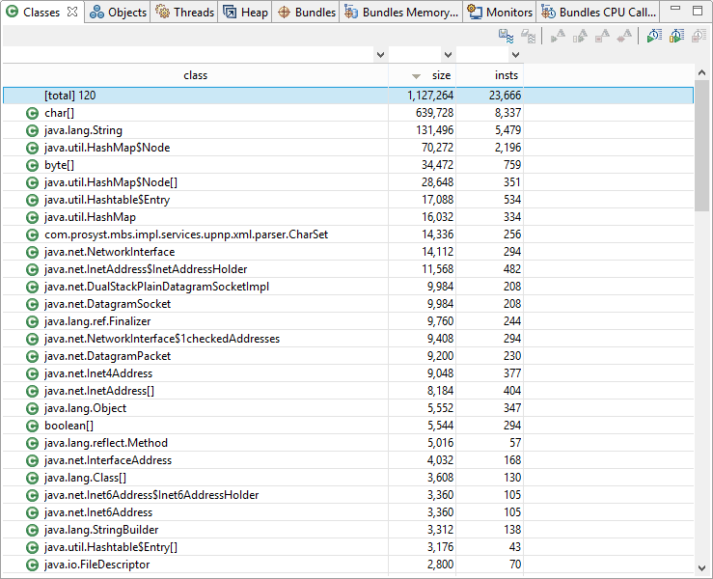713x579 pixels.
Task: Click the vertical scrollbar down arrow
Action: 702,569
